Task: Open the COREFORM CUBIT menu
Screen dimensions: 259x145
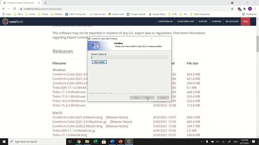Action: pyautogui.click(x=185, y=21)
